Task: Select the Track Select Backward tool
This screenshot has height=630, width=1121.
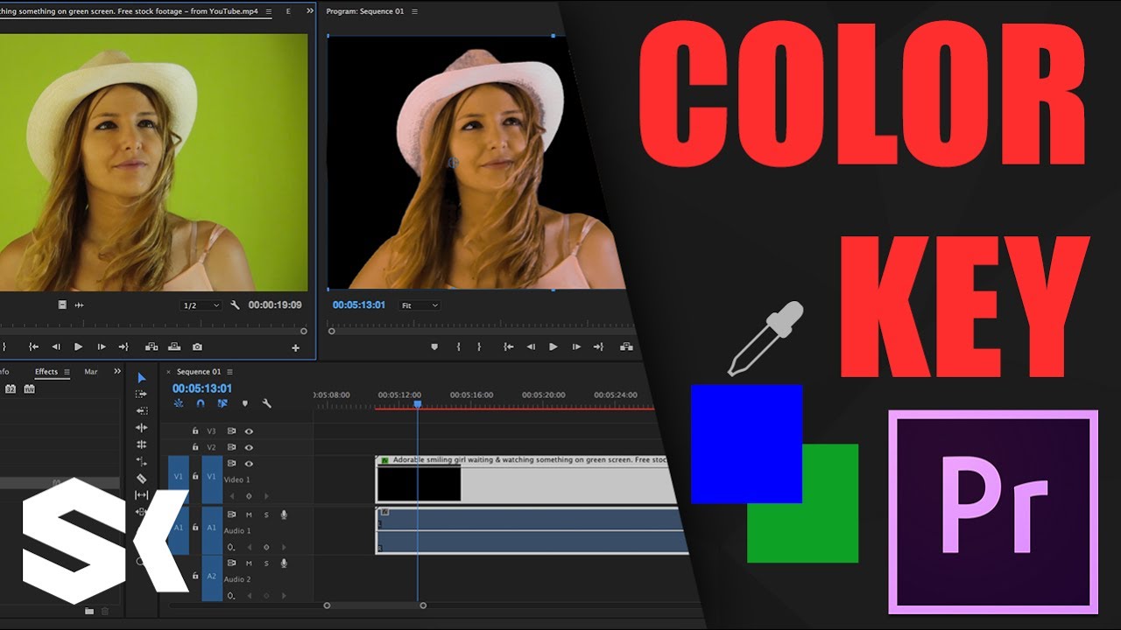Action: click(142, 411)
